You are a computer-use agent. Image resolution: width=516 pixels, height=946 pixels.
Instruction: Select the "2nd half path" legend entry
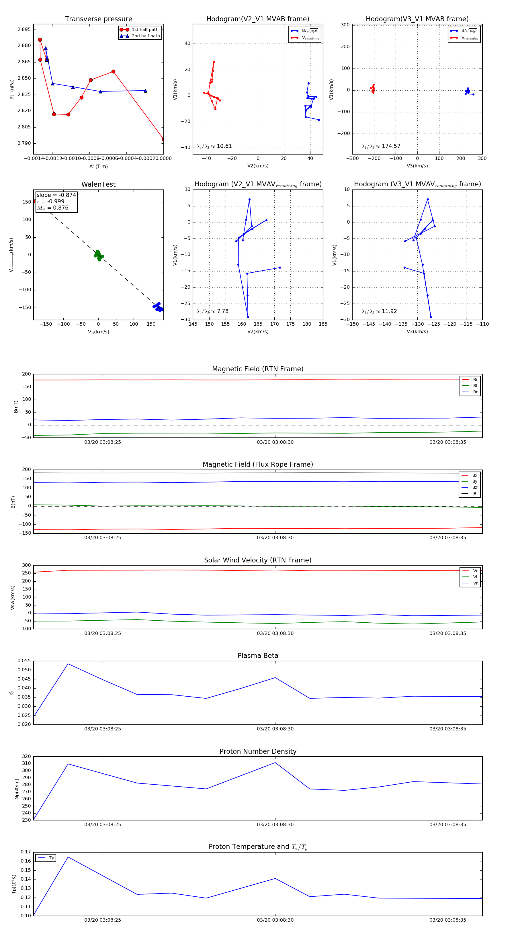140,36
